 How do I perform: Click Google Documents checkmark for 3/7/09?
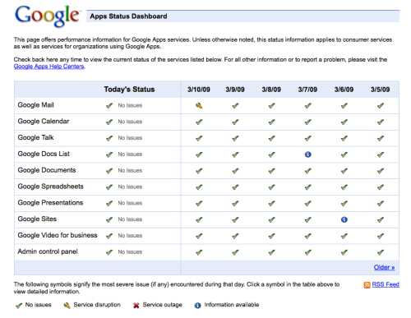(x=307, y=171)
